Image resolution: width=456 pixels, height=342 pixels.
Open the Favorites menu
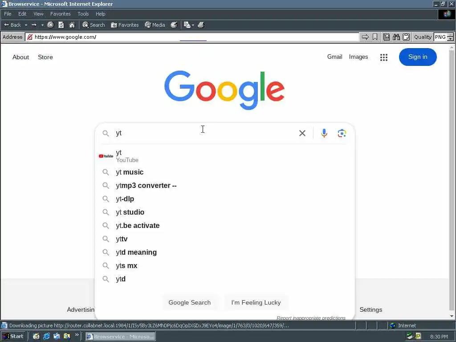tap(60, 14)
